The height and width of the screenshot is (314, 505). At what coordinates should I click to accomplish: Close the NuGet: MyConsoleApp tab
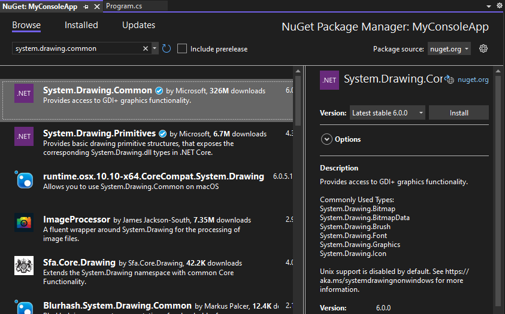[x=96, y=7]
